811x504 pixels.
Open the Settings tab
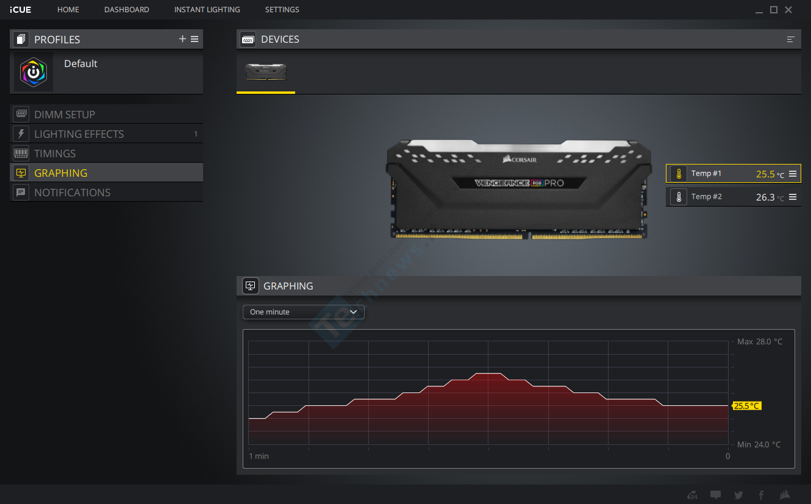[282, 10]
